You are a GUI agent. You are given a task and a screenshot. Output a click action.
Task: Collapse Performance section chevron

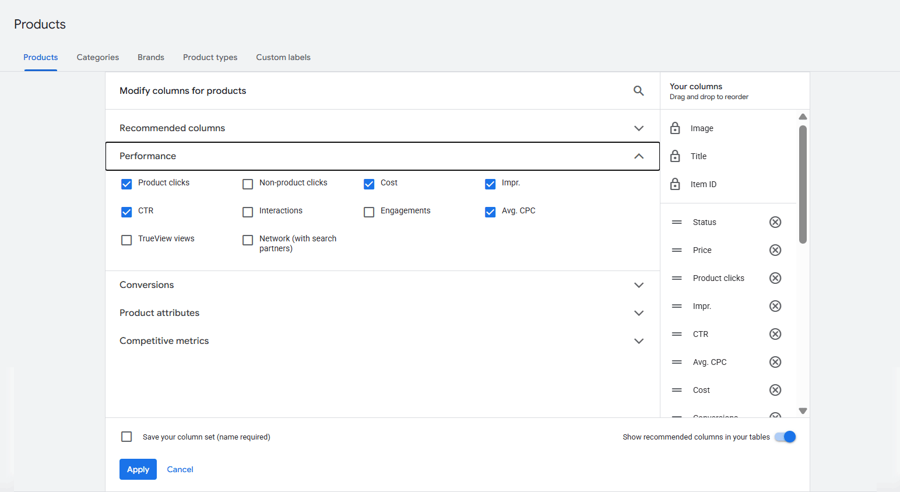pos(639,156)
